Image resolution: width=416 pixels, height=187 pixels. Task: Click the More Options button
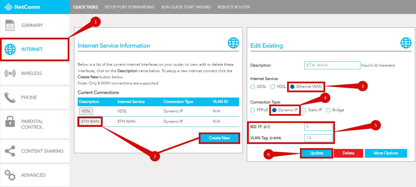click(x=386, y=153)
